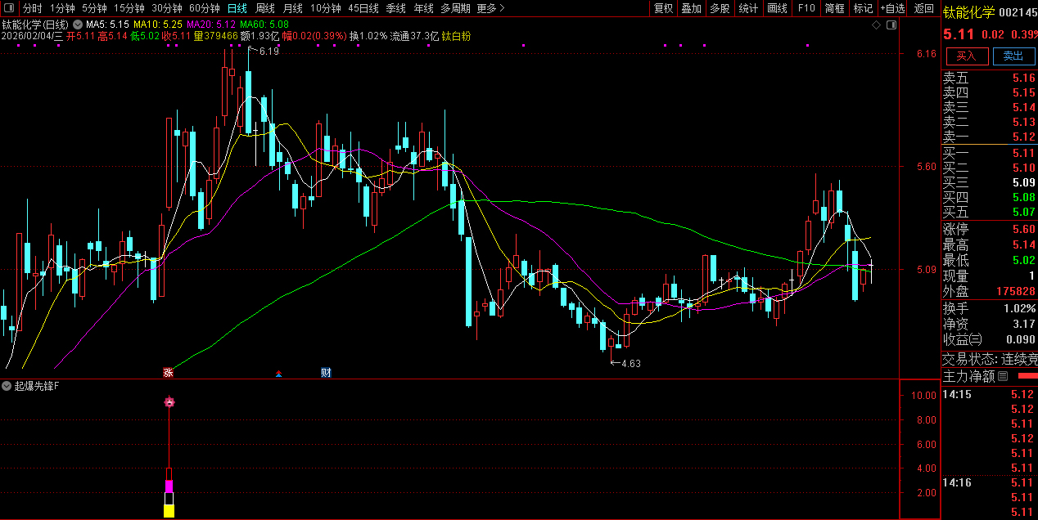Click the 钛白粉 sector label
1038x520 pixels.
(x=456, y=36)
